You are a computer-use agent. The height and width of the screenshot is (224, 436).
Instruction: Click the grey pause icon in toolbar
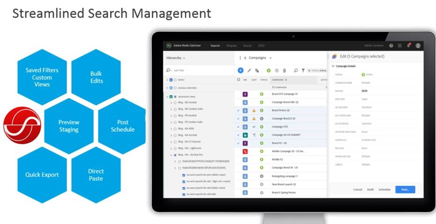coord(277,70)
